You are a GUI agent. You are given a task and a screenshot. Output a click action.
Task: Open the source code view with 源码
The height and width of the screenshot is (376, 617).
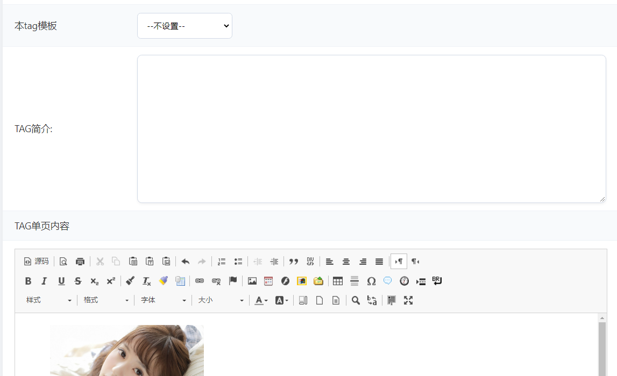(x=36, y=262)
